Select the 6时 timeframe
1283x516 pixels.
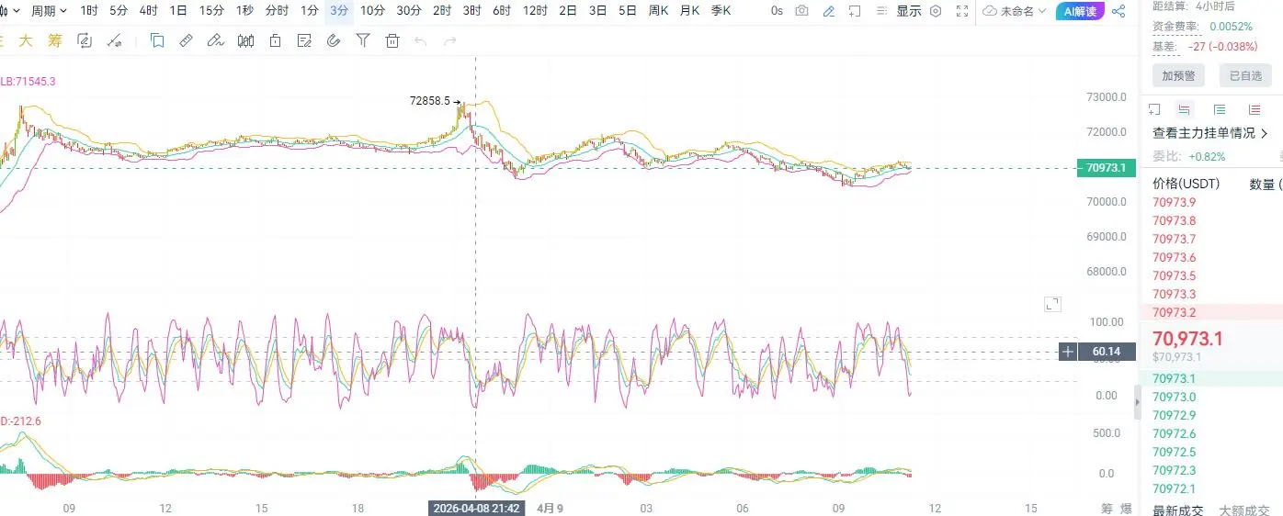502,11
